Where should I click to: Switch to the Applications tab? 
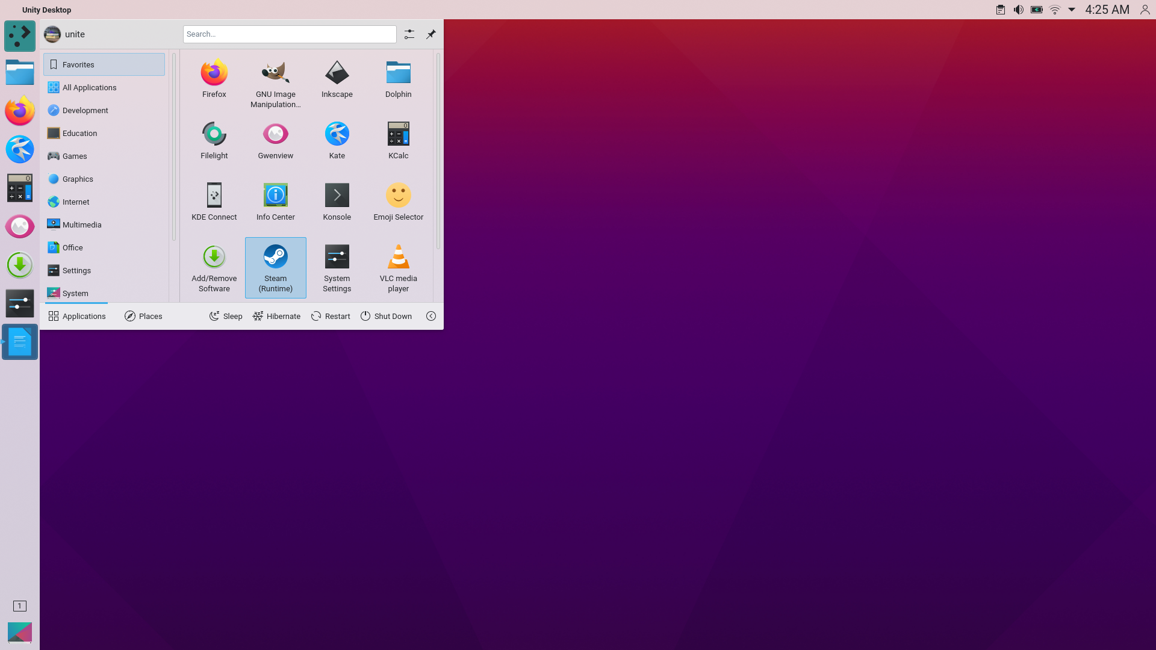pos(77,316)
